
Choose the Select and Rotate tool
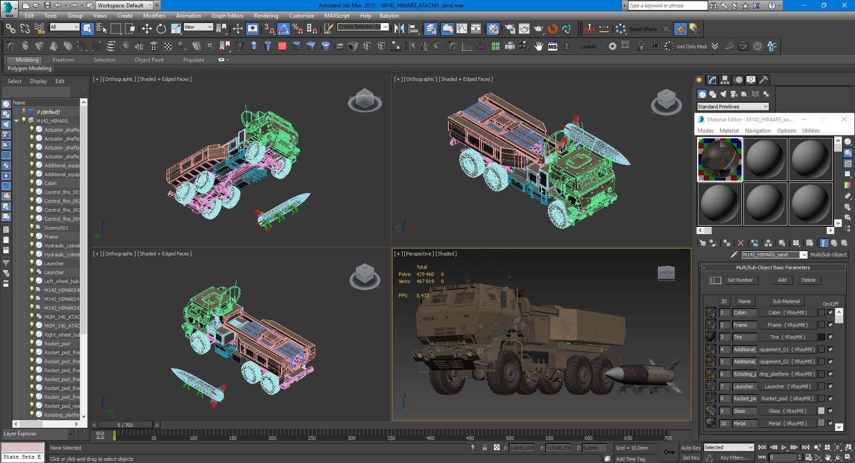[x=161, y=29]
